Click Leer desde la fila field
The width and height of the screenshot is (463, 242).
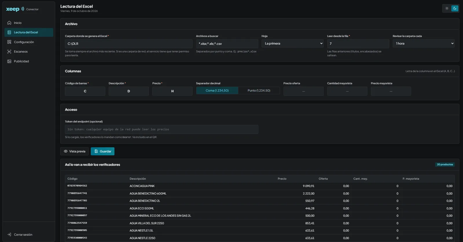click(358, 44)
